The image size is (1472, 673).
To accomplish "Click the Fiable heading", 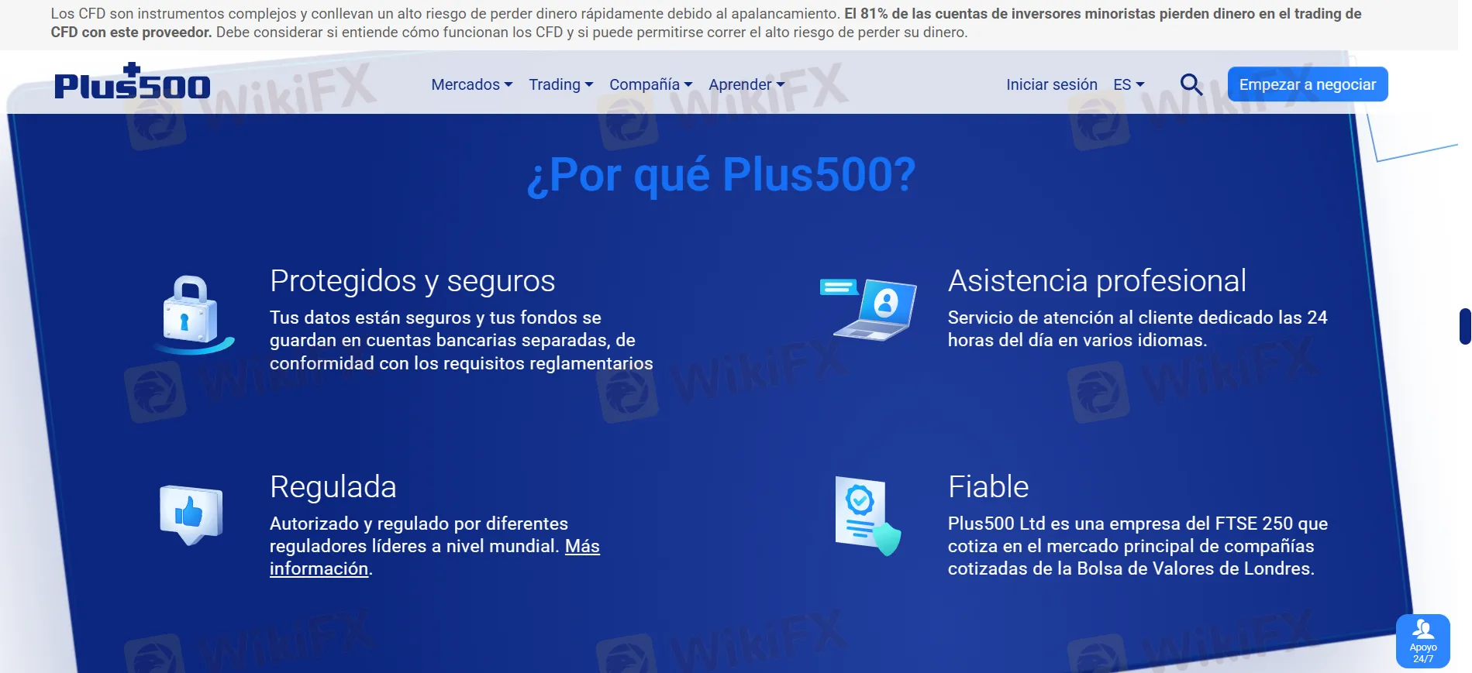I will (988, 486).
